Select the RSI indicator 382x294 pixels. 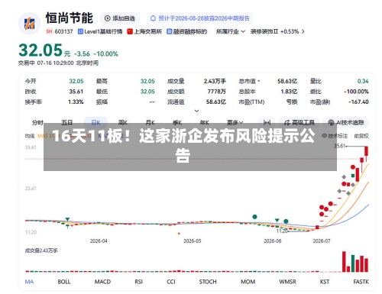[x=138, y=282]
